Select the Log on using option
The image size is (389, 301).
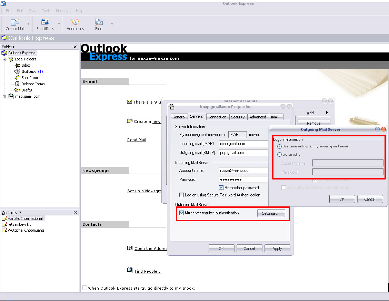[279, 155]
